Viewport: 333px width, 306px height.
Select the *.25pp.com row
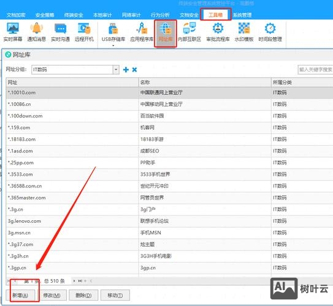(169, 163)
